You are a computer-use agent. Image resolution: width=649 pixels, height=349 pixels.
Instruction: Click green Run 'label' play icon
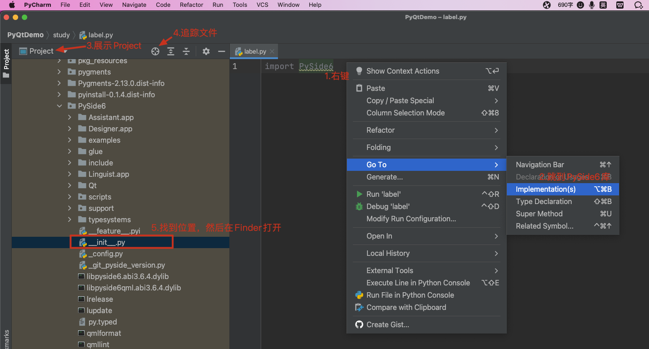coord(359,194)
